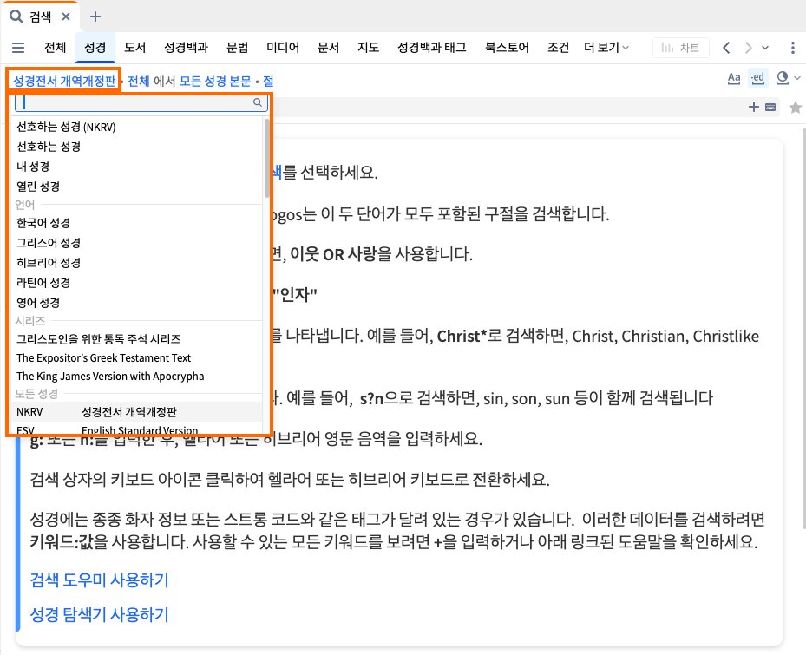Click the plus icon in search bar
806x655 pixels.
(x=754, y=107)
